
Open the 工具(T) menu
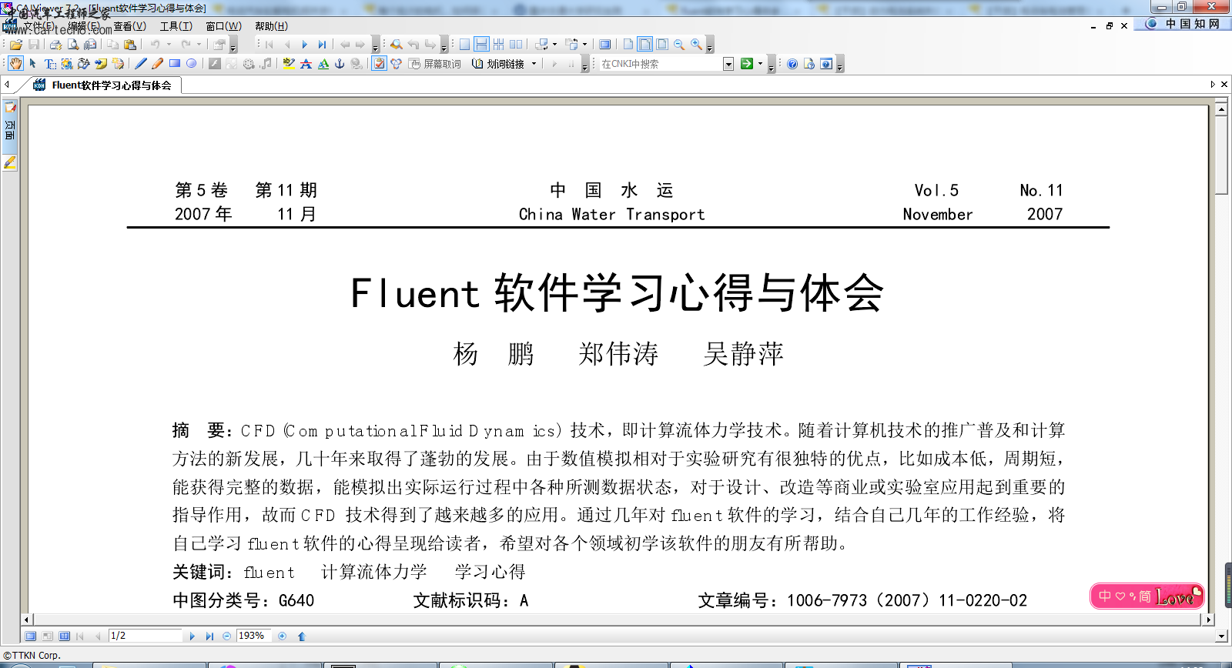176,26
